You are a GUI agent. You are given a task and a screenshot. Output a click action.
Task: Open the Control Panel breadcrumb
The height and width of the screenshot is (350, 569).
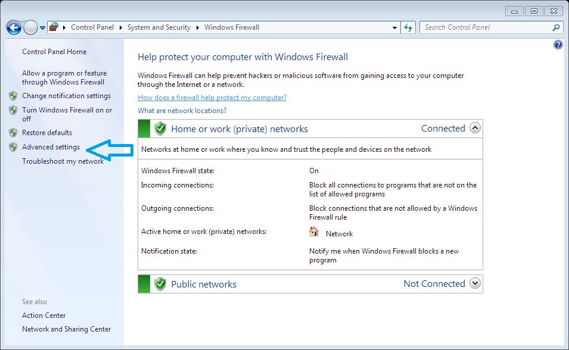point(92,27)
